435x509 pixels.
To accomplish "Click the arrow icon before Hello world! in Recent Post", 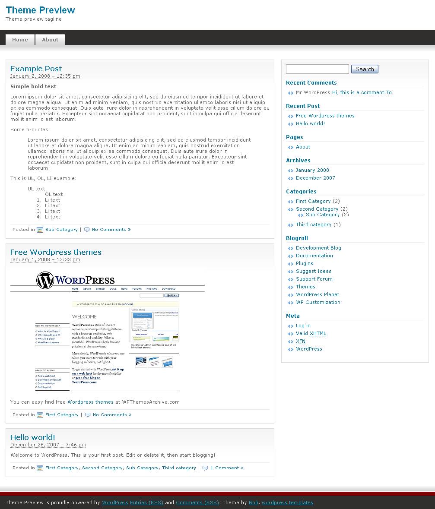I will point(290,123).
